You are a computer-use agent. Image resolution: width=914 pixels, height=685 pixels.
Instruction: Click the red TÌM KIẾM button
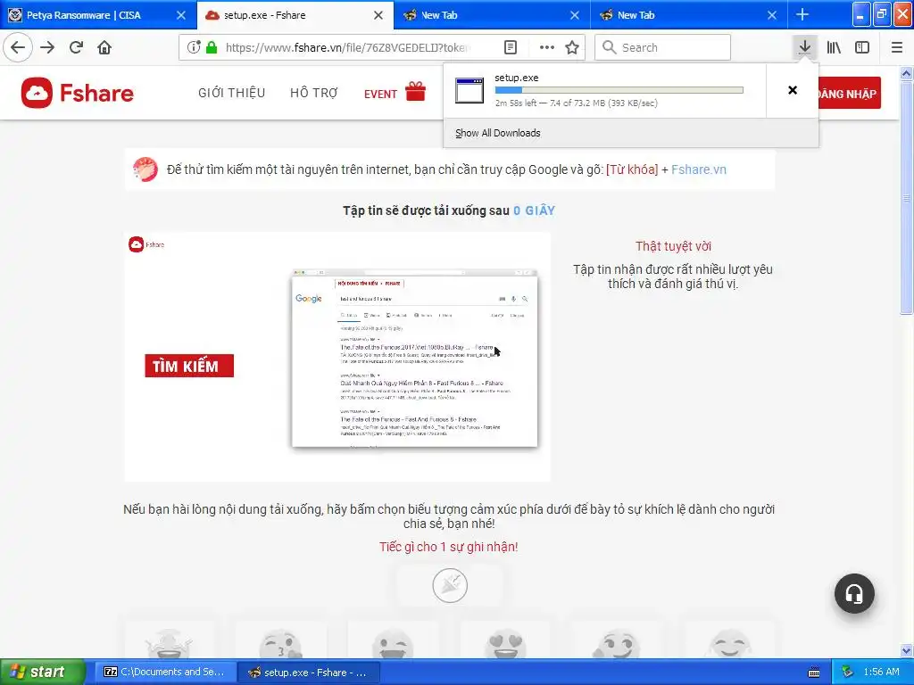[189, 366]
